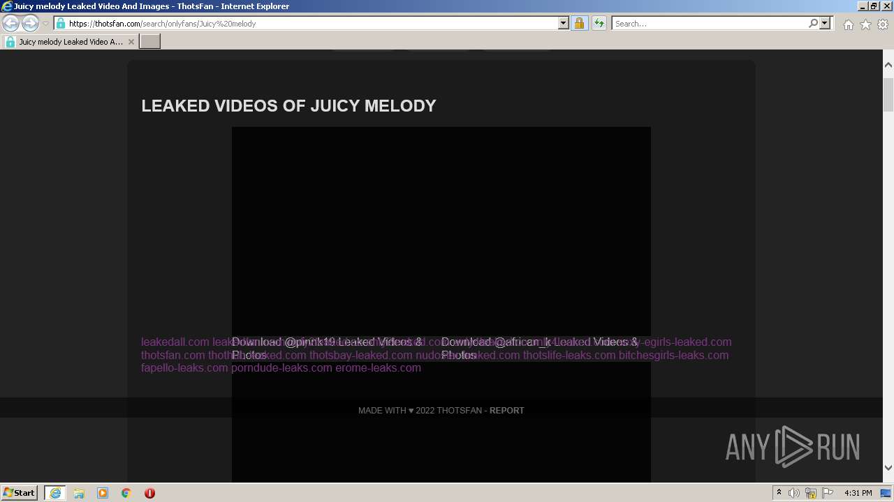
Task: Open the Windows Explorer folder taskbar icon
Action: pos(79,493)
